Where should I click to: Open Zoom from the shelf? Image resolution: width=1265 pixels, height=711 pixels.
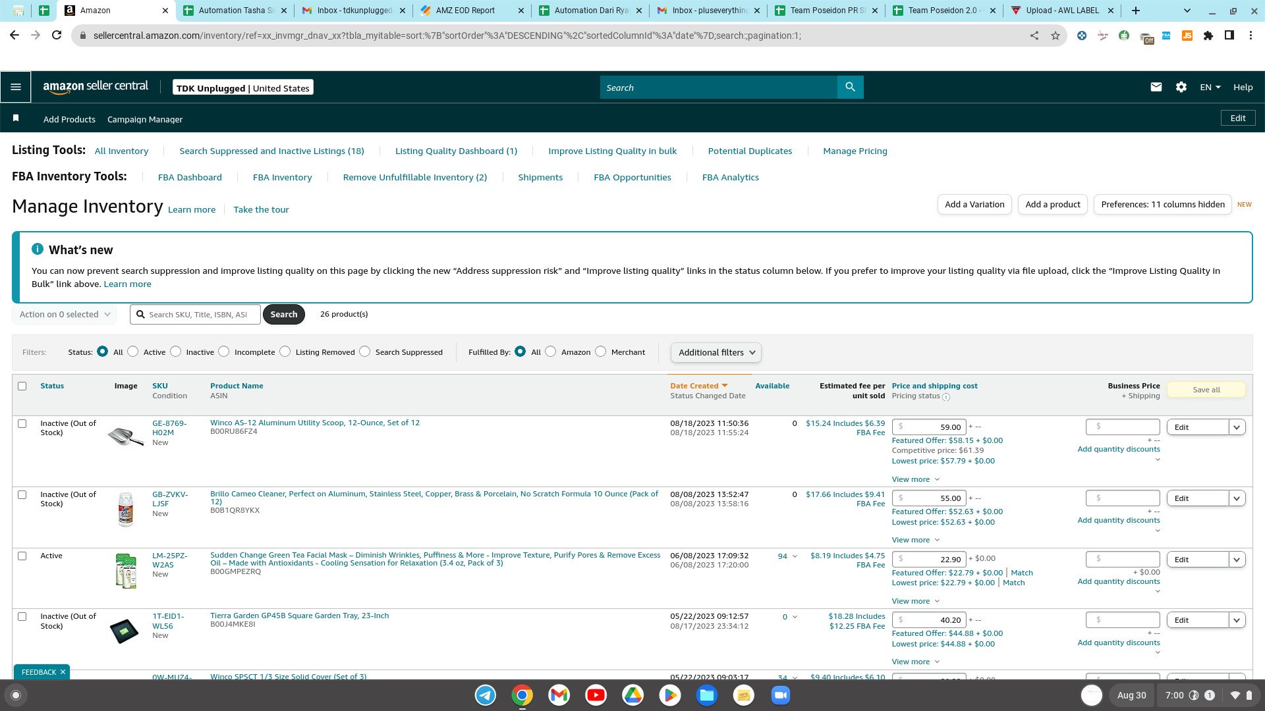click(x=781, y=695)
